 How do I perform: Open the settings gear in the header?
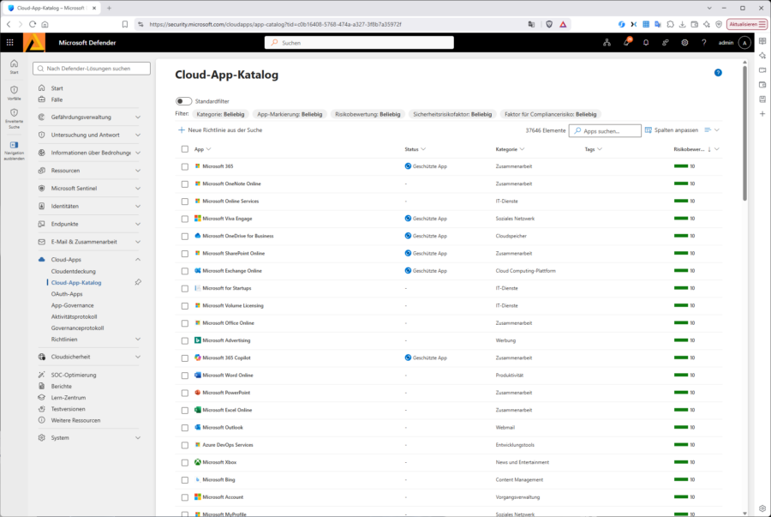pyautogui.click(x=684, y=43)
